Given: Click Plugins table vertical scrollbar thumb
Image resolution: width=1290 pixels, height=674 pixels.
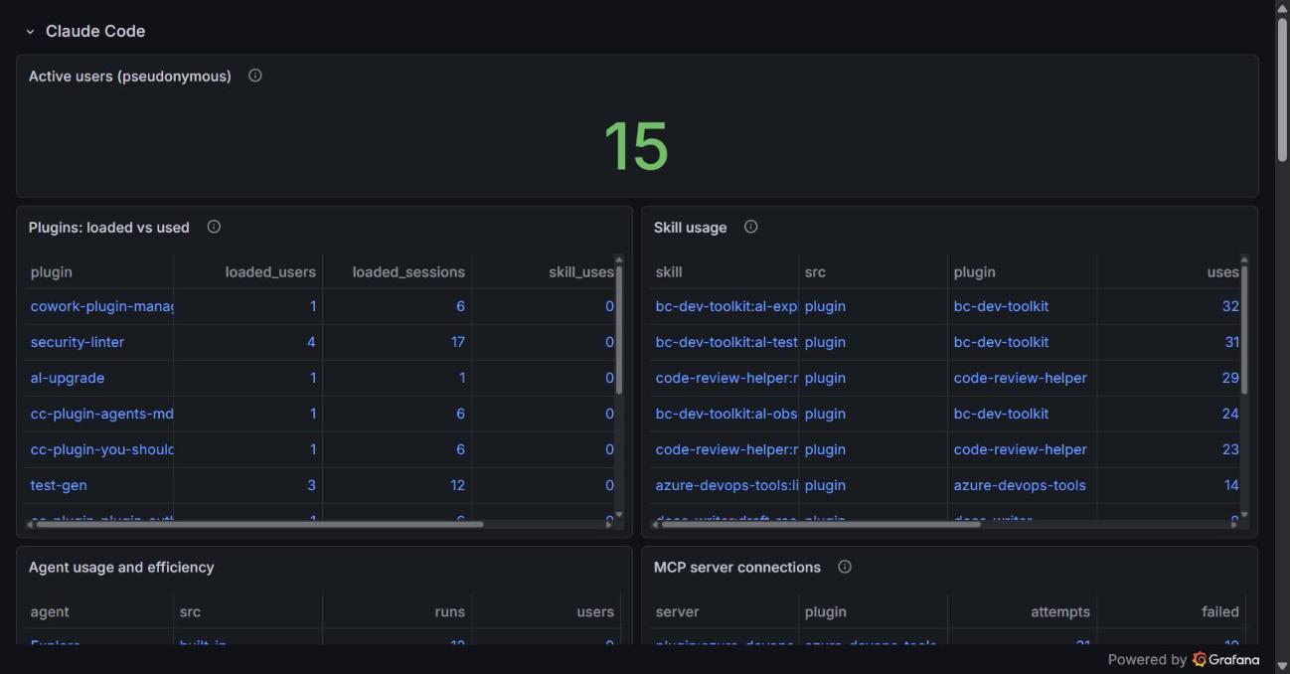Looking at the screenshot, I should pos(619,330).
